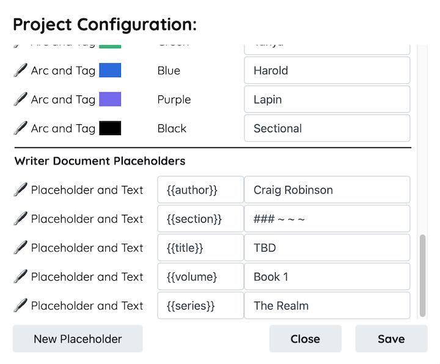Click the New Placeholder button

(x=78, y=339)
